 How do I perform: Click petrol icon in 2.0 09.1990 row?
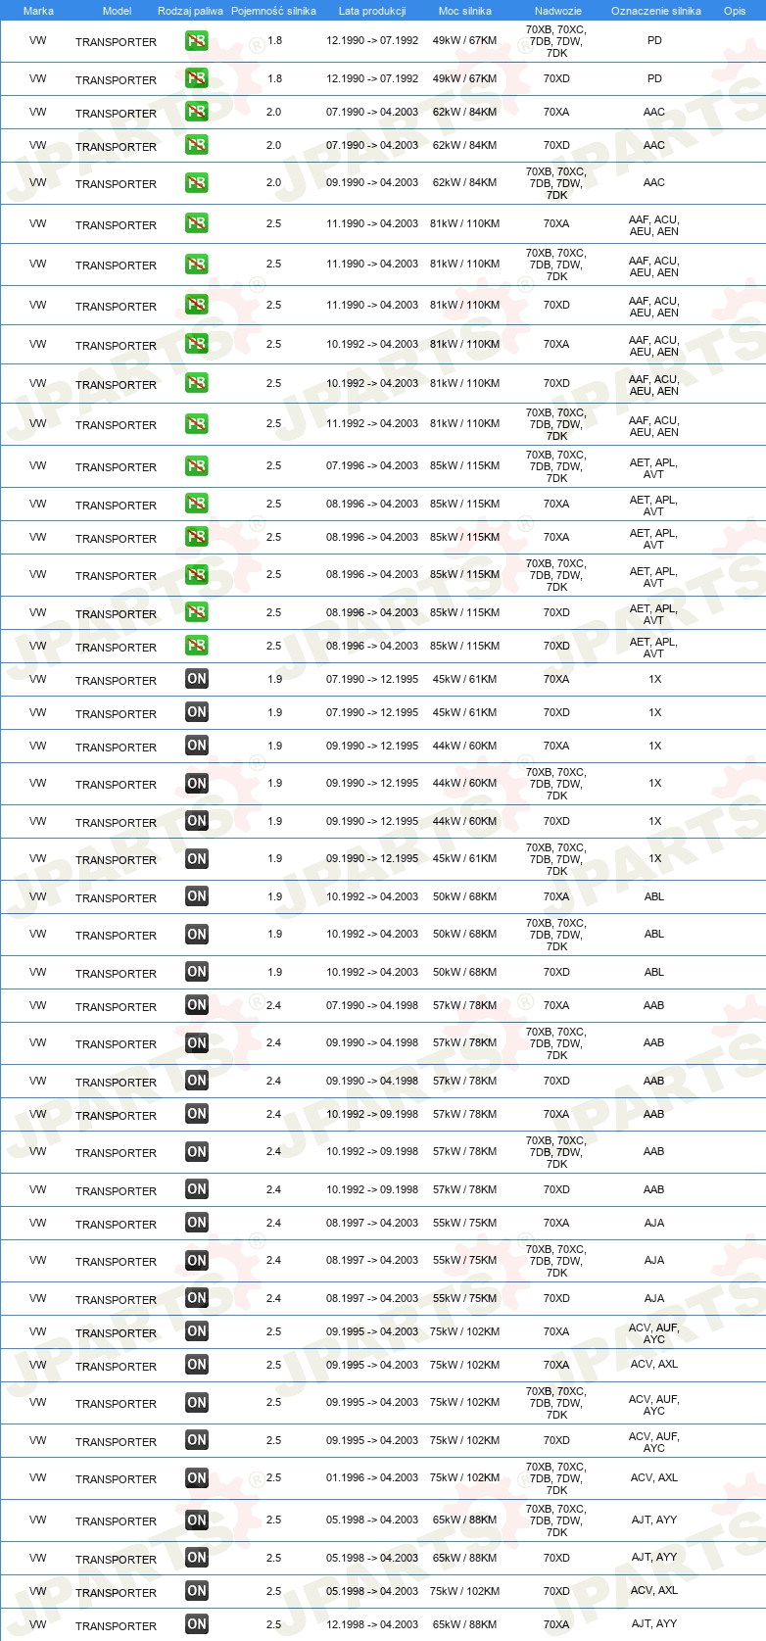tap(197, 183)
